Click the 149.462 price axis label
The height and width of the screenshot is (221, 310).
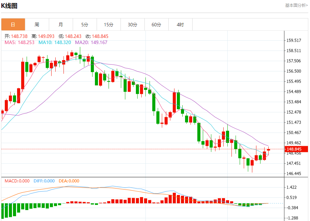point(294,143)
